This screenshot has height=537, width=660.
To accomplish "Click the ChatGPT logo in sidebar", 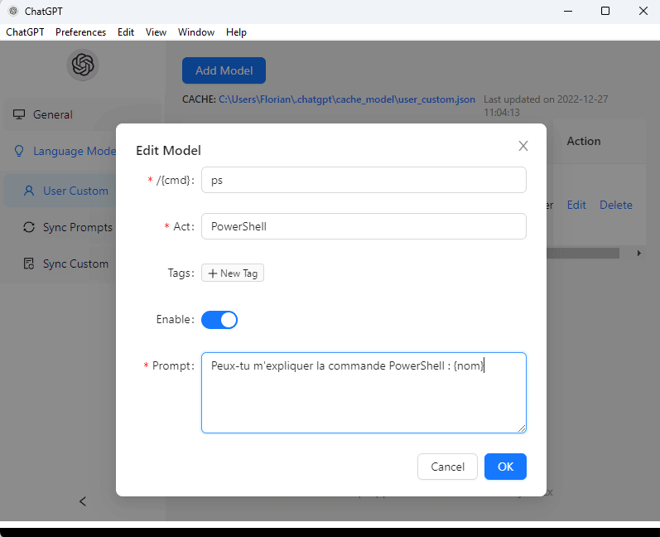I will click(x=83, y=65).
